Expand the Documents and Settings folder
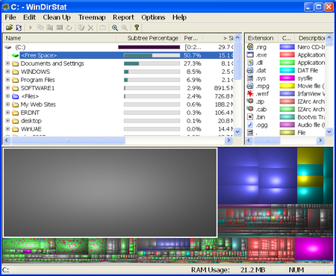Viewport: 336px width, 276px height. tap(7, 63)
